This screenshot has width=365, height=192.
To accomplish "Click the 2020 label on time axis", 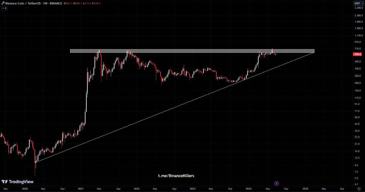I will coord(25,189).
